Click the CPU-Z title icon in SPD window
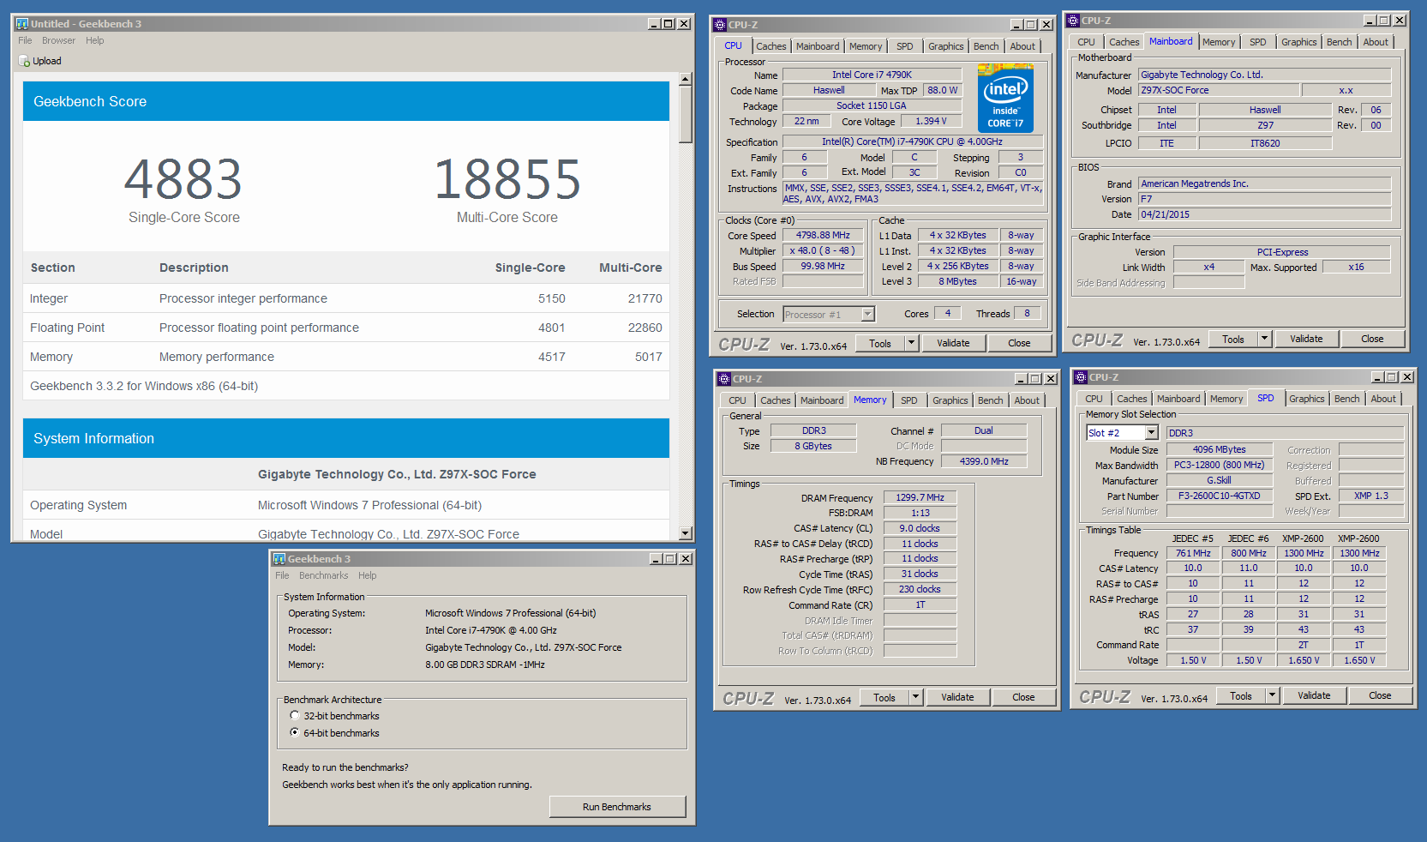This screenshot has width=1427, height=842. click(1082, 377)
